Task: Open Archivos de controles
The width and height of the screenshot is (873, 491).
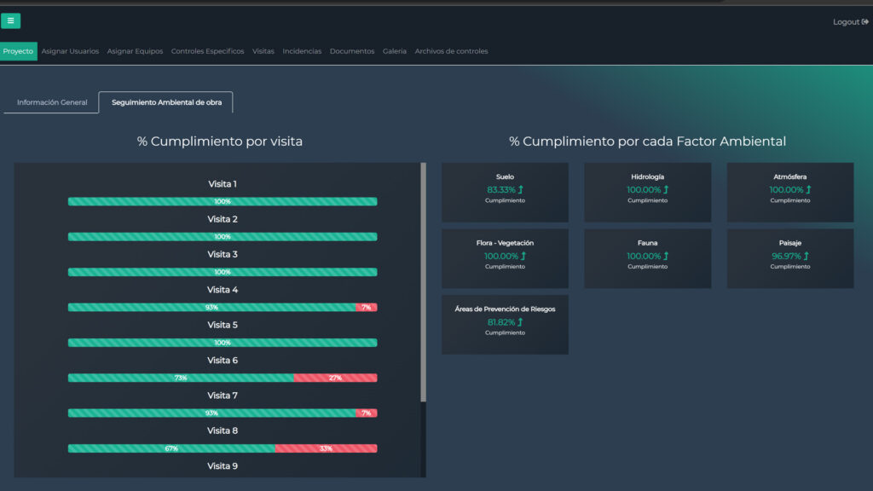Action: tap(452, 51)
